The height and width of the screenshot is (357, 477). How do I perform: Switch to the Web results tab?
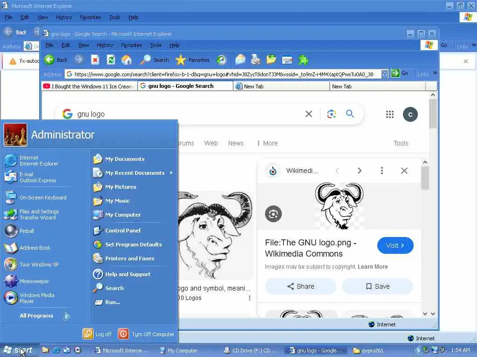(211, 143)
